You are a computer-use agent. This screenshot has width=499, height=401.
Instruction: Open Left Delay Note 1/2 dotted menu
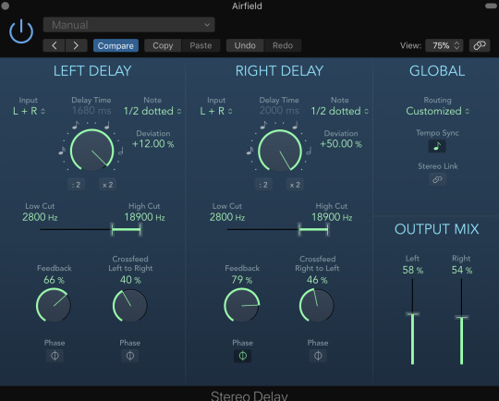152,111
